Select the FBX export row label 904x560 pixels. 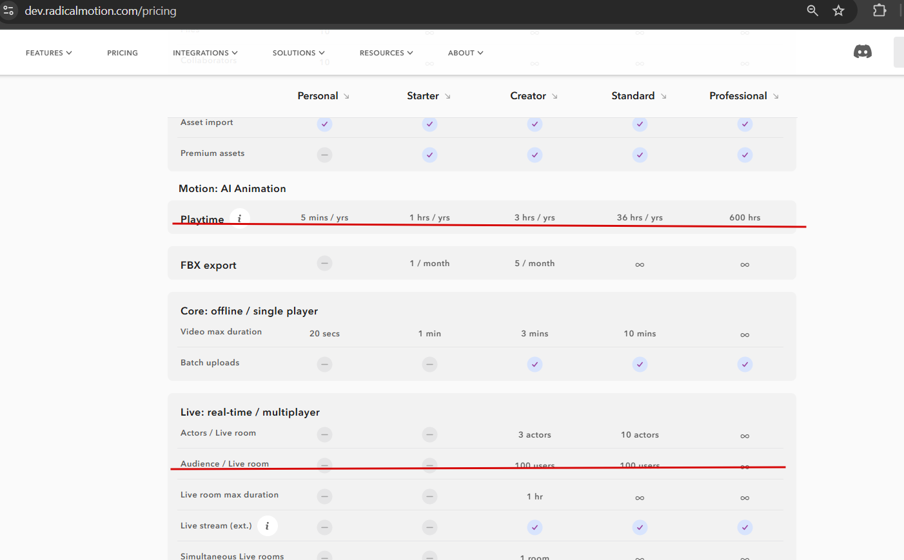208,265
